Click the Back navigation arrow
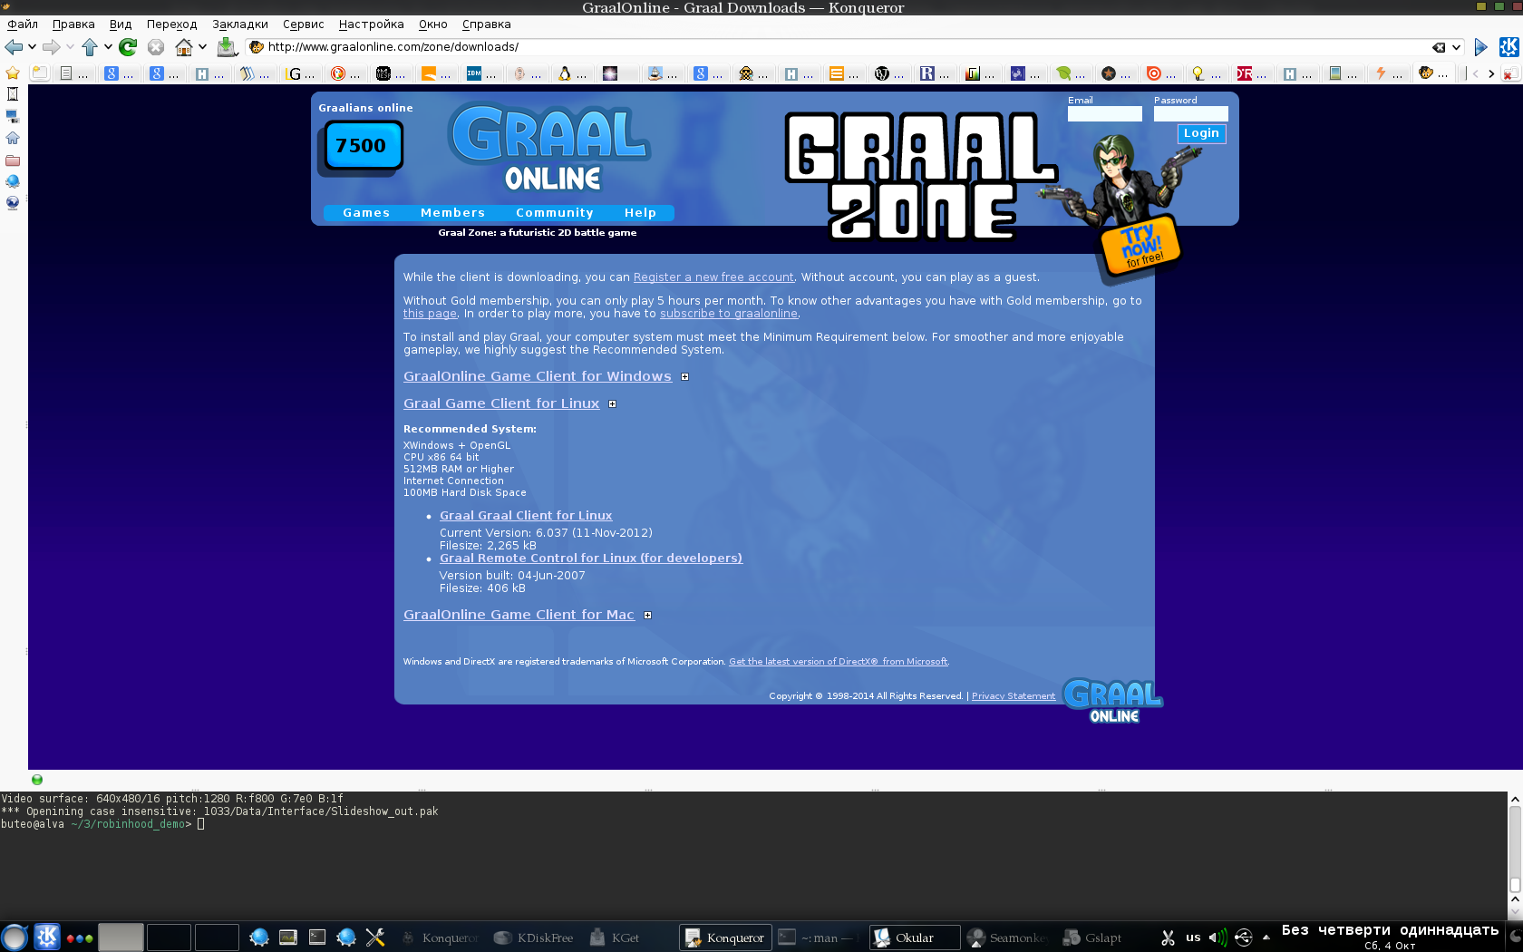1523x952 pixels. 13,47
